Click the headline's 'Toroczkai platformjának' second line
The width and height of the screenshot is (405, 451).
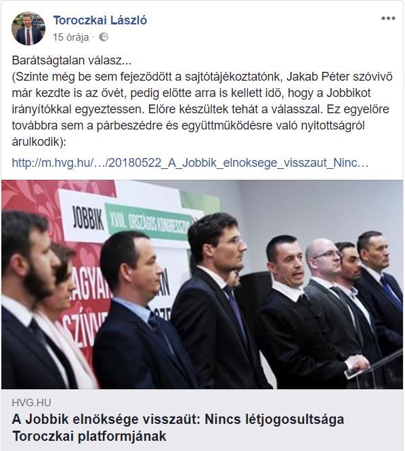[x=89, y=436]
